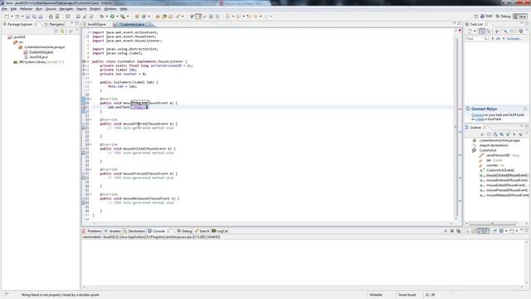The image size is (531, 299).
Task: Click Pin Console icon
Action: click(494, 231)
